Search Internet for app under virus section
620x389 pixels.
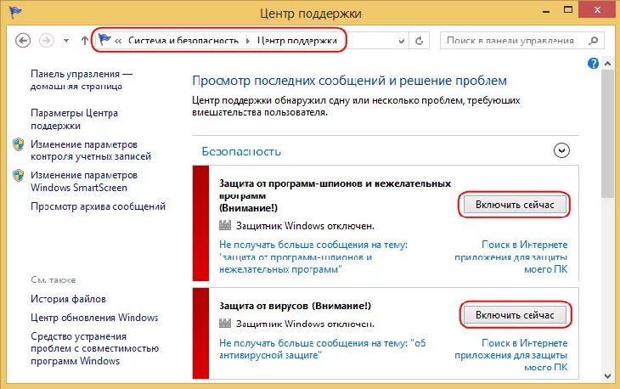(511, 355)
